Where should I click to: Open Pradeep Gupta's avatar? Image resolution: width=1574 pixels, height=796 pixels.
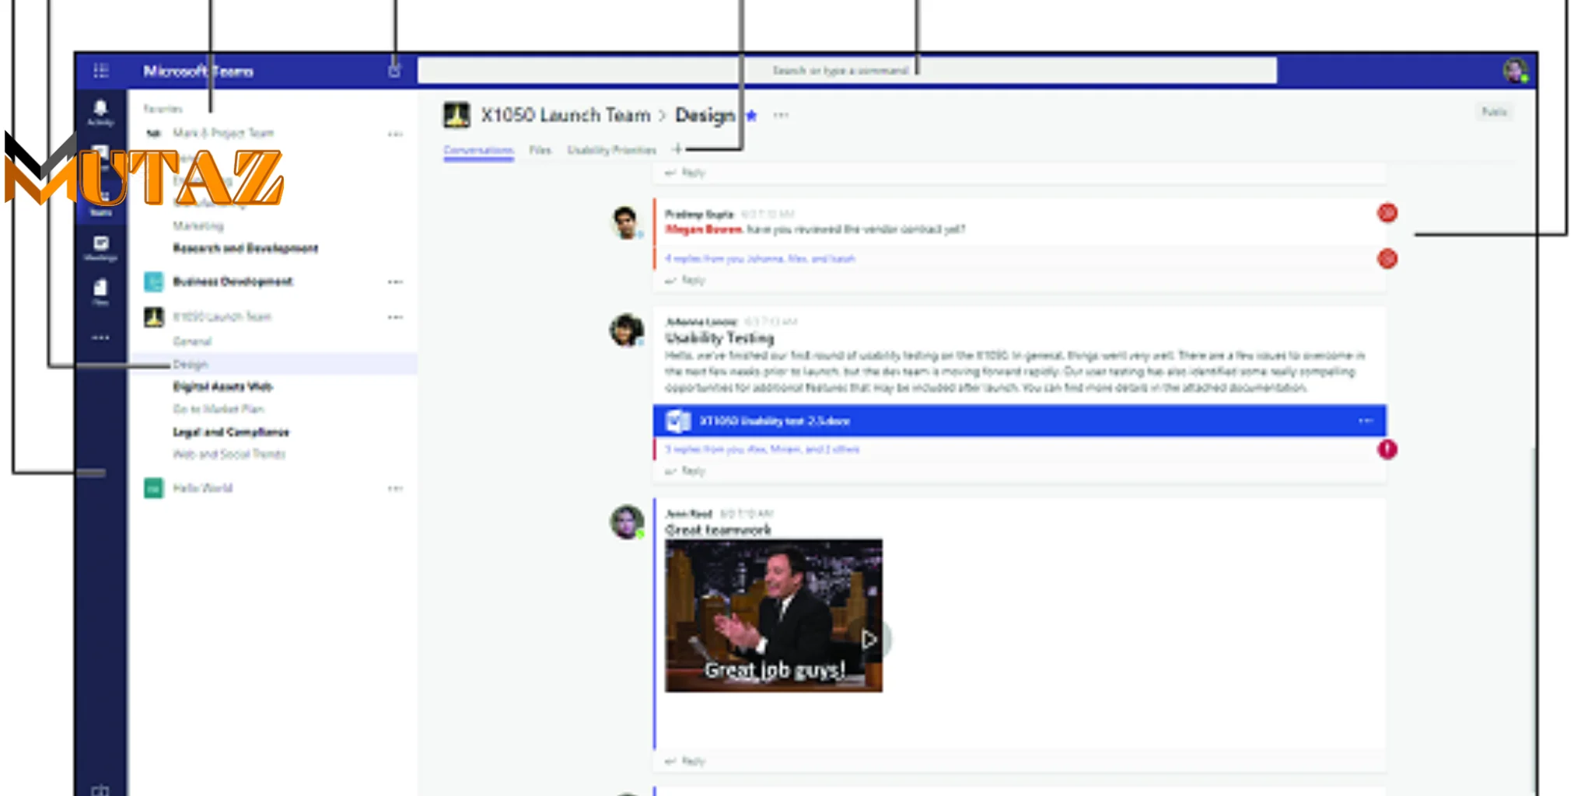tap(625, 222)
